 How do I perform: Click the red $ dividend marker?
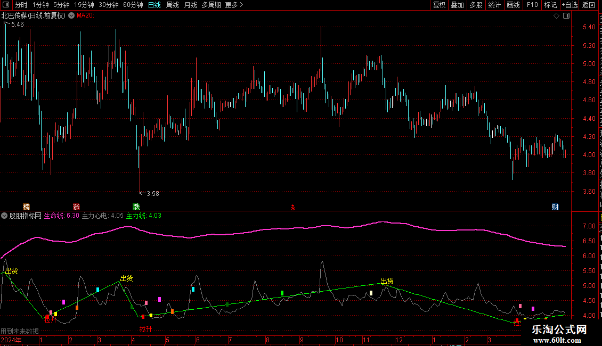(293, 208)
